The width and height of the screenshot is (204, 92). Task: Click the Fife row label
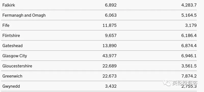6,25
